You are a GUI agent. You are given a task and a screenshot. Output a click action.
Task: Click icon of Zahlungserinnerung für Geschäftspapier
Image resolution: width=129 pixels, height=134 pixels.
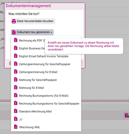(16, 64)
